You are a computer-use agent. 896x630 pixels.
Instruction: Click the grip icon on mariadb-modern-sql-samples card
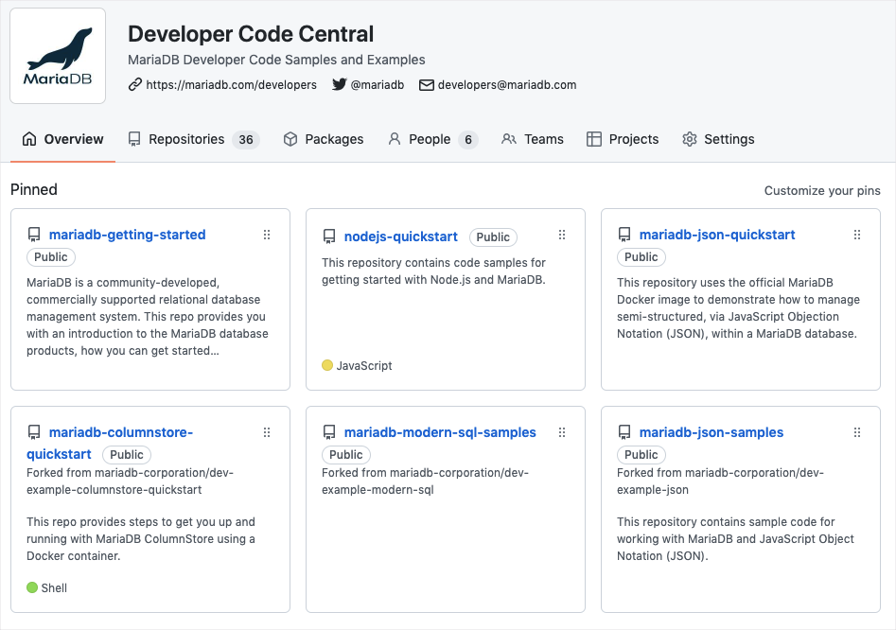click(x=562, y=432)
